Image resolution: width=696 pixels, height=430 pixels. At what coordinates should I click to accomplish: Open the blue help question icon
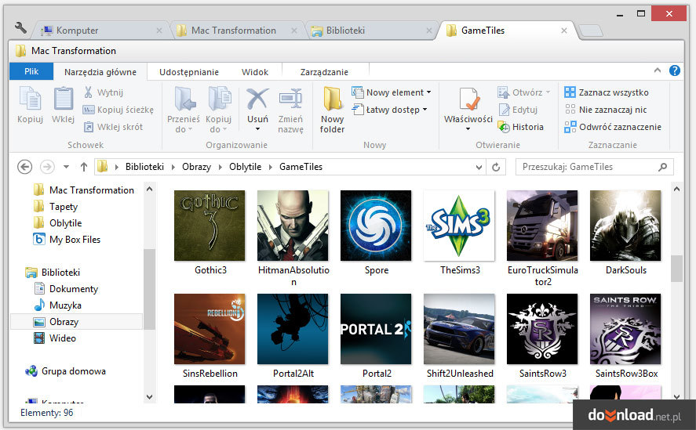point(675,70)
